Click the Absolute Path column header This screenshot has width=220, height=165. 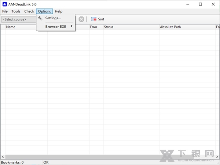[170, 27]
